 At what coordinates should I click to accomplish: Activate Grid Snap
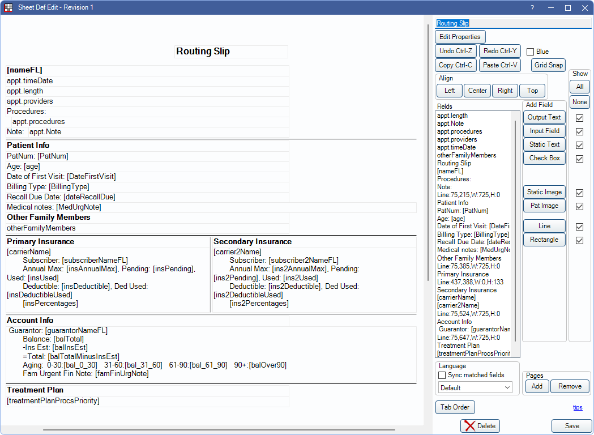click(x=548, y=65)
